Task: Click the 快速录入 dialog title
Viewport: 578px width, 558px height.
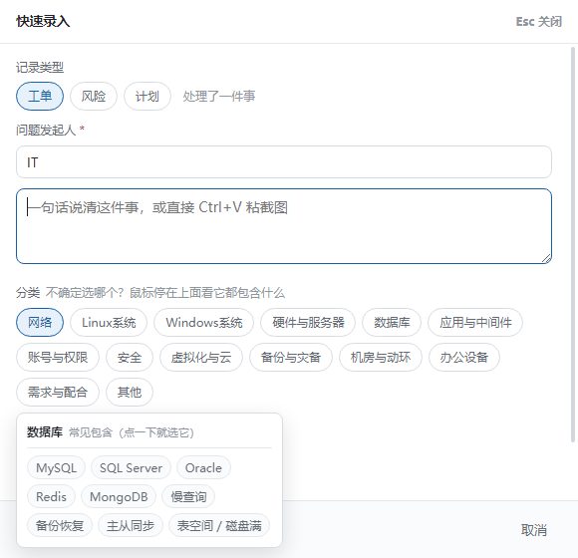Action: pos(43,21)
